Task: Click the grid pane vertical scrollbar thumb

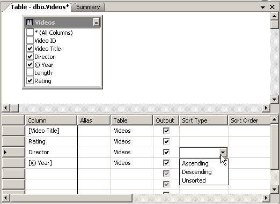Action: click(x=274, y=146)
